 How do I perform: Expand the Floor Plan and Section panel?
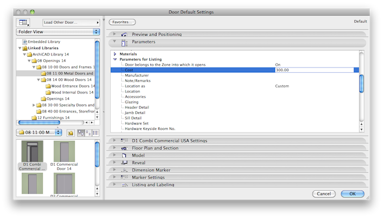pyautogui.click(x=114, y=148)
